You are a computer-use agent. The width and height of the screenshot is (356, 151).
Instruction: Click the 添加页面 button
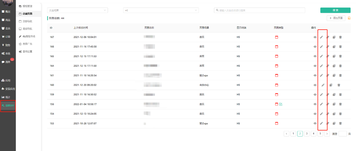pyautogui.click(x=336, y=18)
